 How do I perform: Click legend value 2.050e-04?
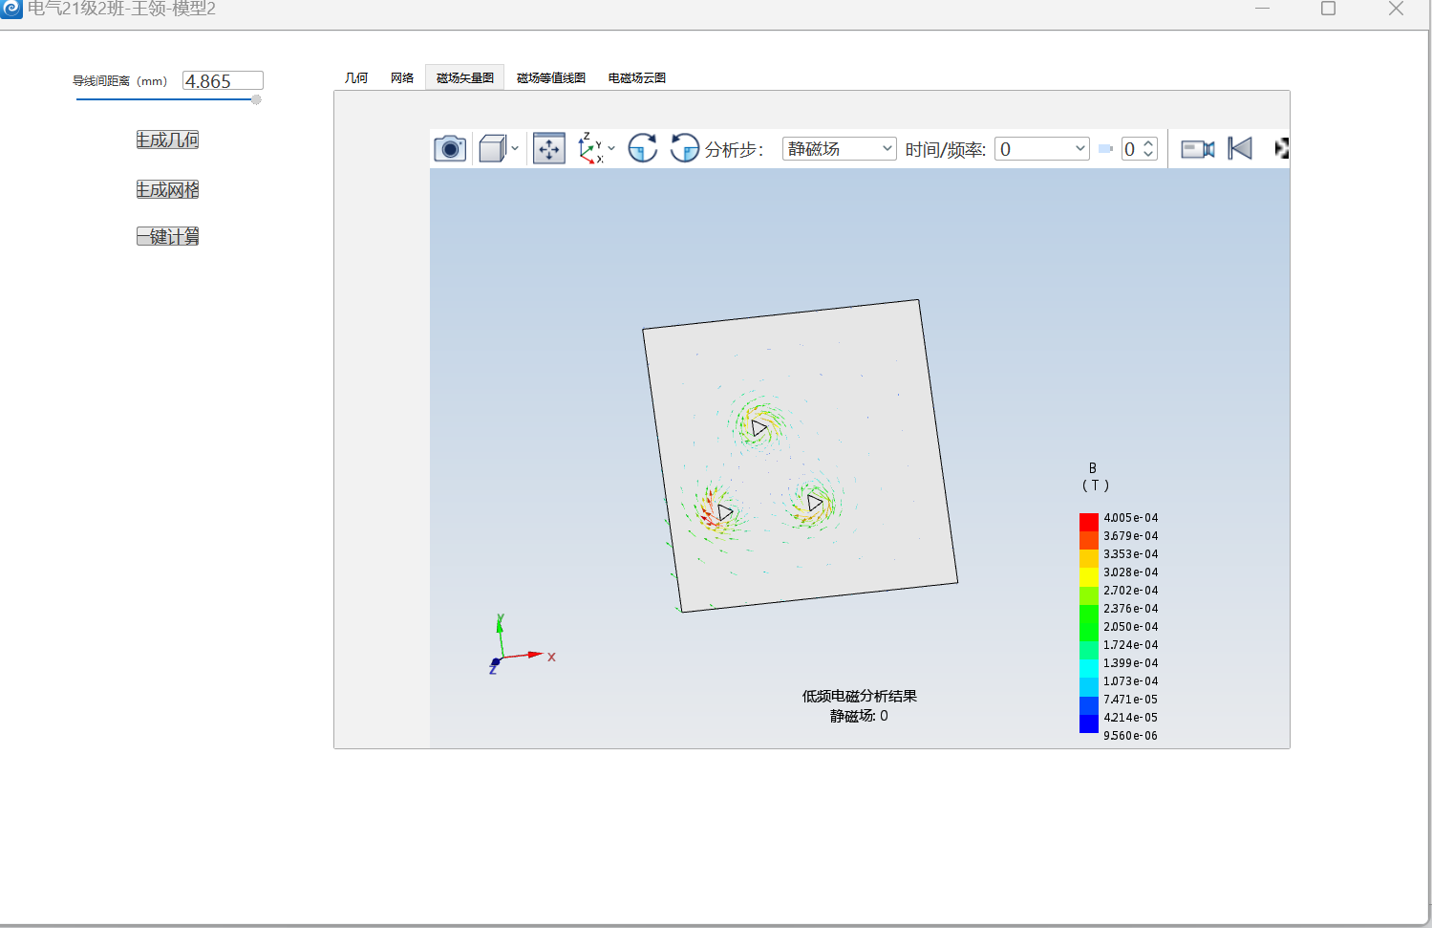pos(1131,627)
